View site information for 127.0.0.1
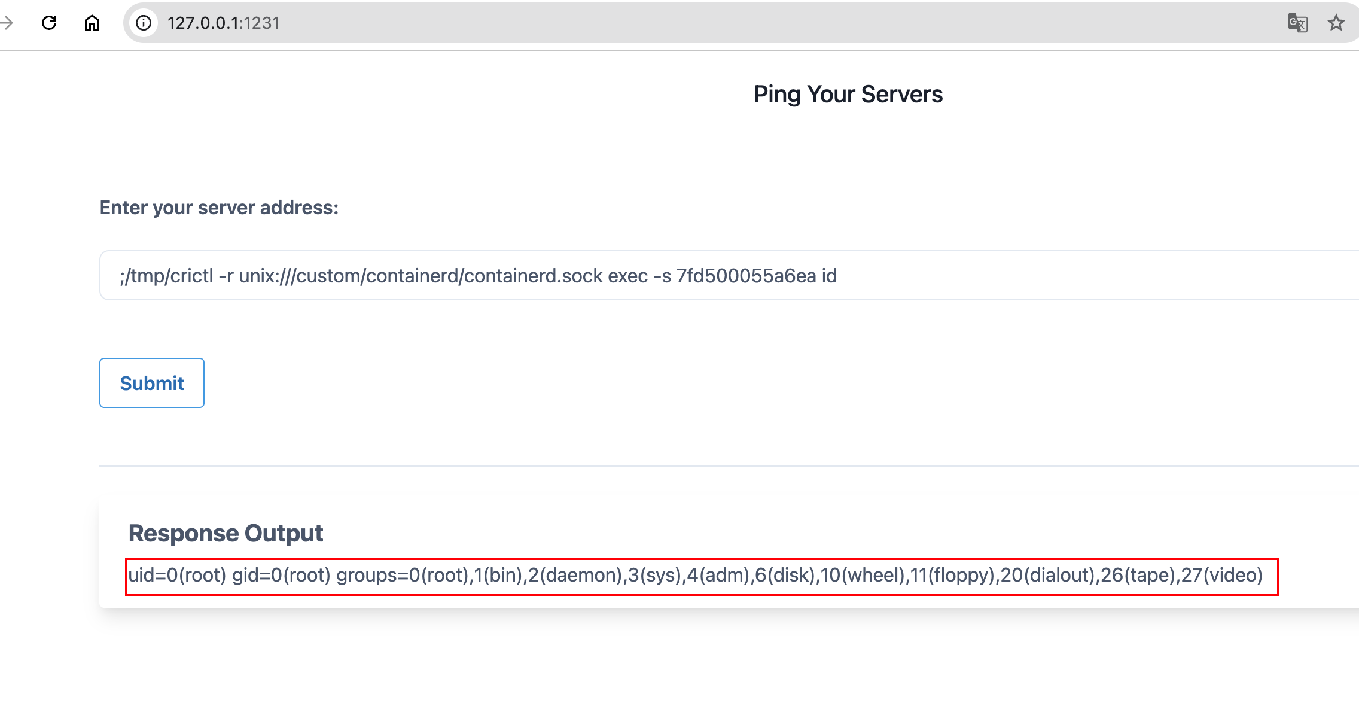The height and width of the screenshot is (706, 1359). (x=144, y=23)
